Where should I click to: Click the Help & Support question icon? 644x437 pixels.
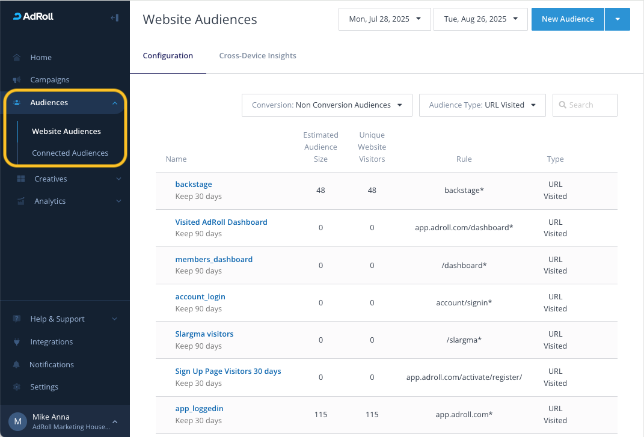(x=17, y=319)
